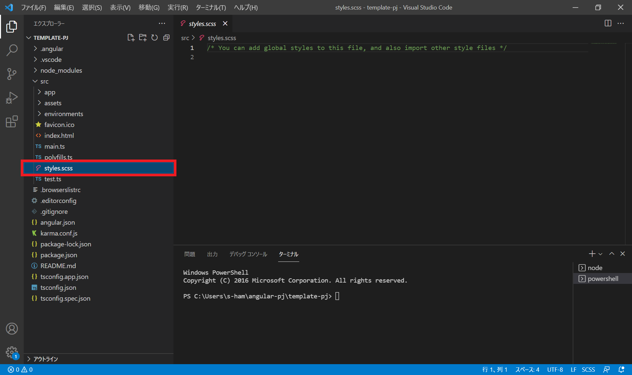
Task: Open the Extensions view
Action: pos(12,121)
